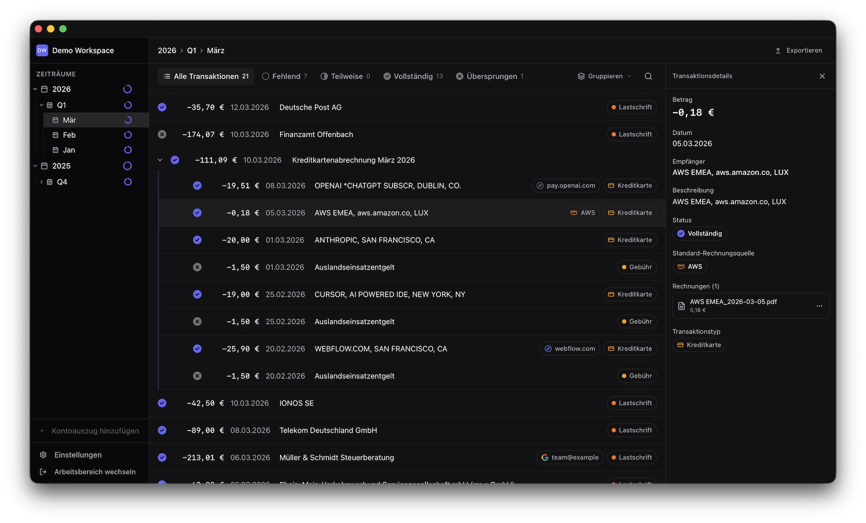Click the progress ring next to 2026
This screenshot has height=523, width=866.
tap(128, 89)
